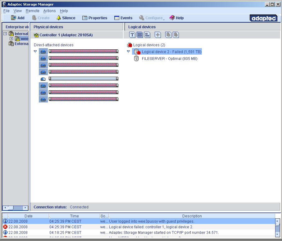
Task: Click the Adaptec Storage Manager title bar icon
Action: 4,4
